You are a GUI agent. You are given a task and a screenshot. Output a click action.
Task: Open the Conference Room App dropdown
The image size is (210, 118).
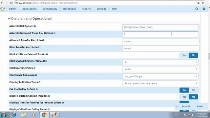pyautogui.click(x=160, y=76)
